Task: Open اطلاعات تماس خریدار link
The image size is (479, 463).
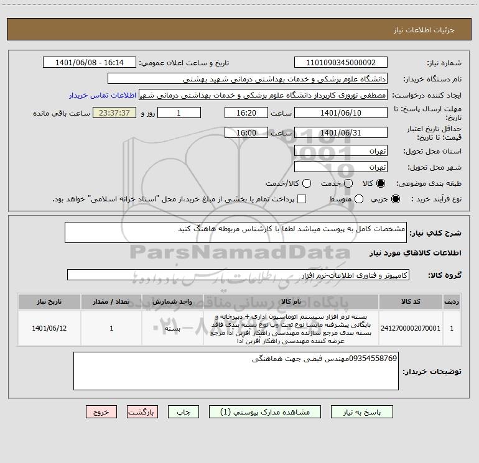Action: tap(103, 95)
